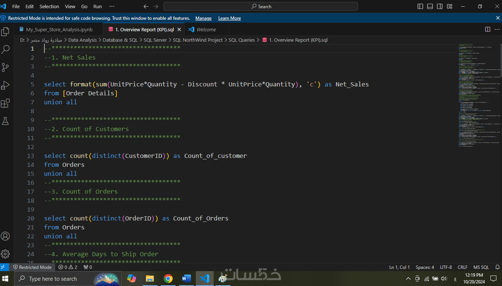502x286 pixels.
Task: Open the Database & SQL breadcrumb
Action: 120,40
